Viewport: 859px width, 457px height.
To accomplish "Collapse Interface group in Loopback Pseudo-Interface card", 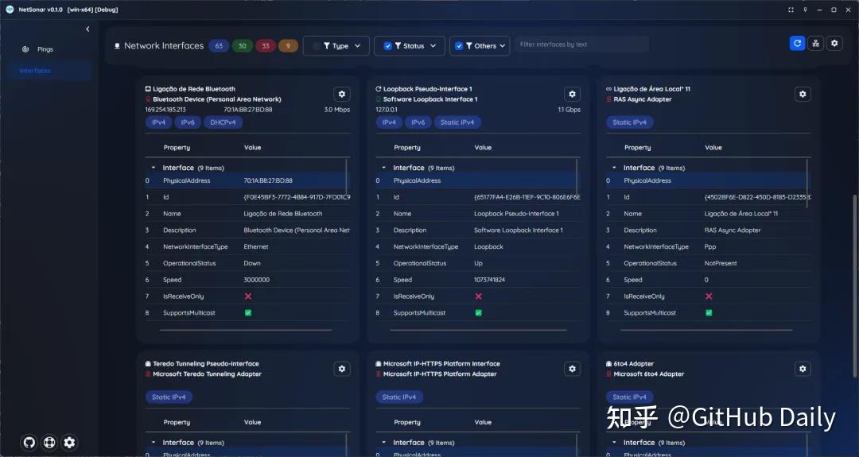I will click(x=383, y=168).
